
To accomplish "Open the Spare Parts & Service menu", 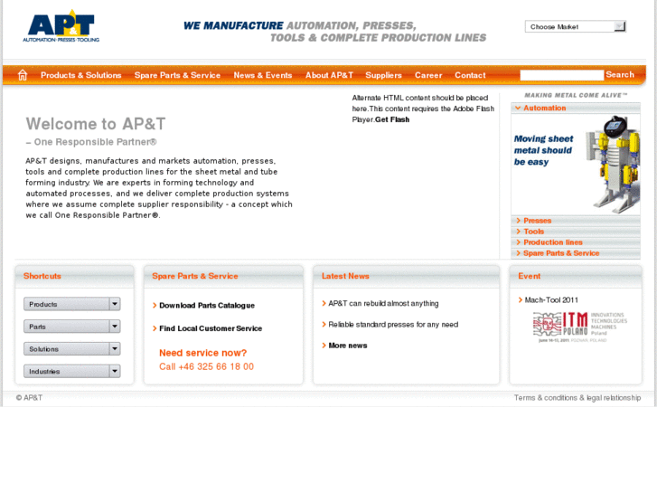I will [x=177, y=75].
